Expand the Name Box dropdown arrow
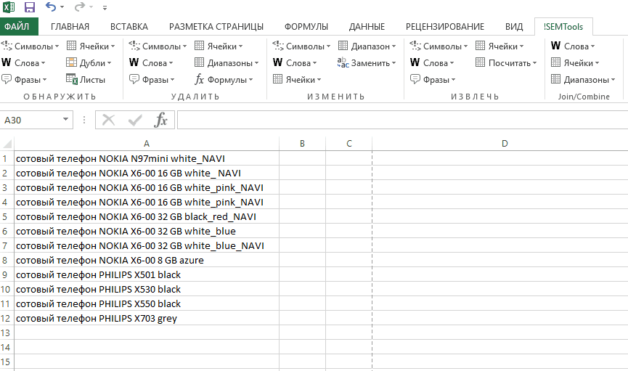Screen dimensions: 628x371 [x=65, y=119]
